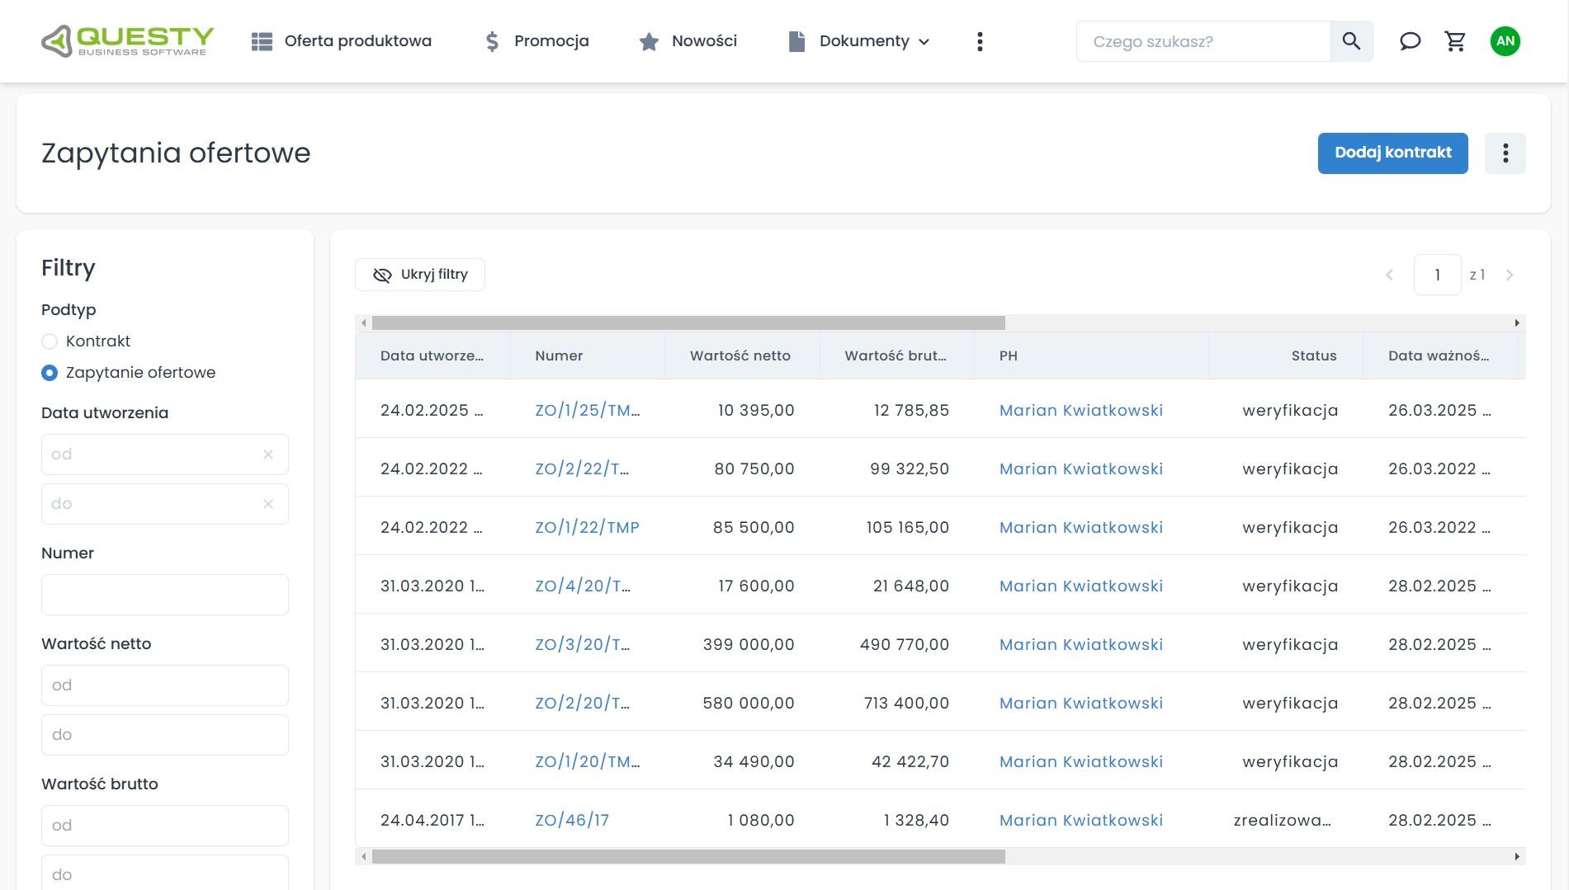Viewport: 1569px width, 890px height.
Task: Click the Dodaj kontrakt button
Action: (1392, 153)
